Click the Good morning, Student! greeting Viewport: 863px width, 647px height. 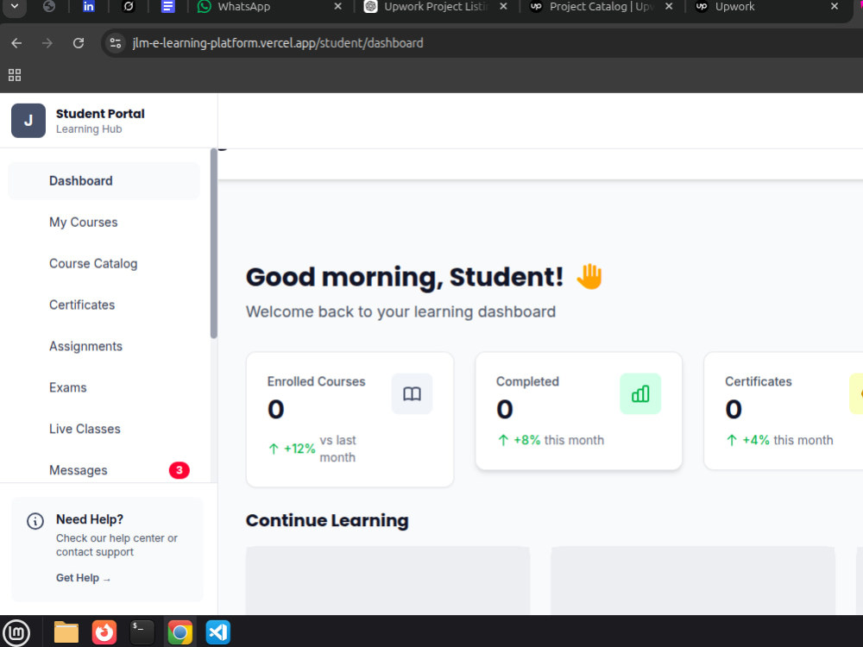(x=405, y=277)
